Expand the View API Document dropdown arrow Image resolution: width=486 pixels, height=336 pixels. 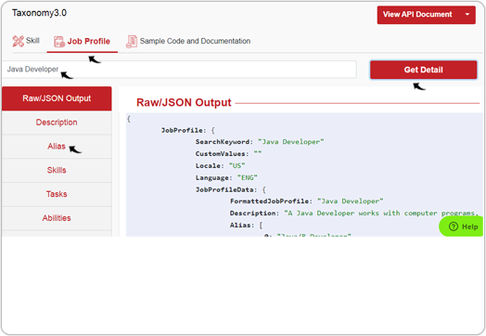467,14
